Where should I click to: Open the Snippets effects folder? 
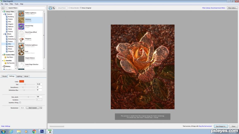pyautogui.click(x=10, y=51)
